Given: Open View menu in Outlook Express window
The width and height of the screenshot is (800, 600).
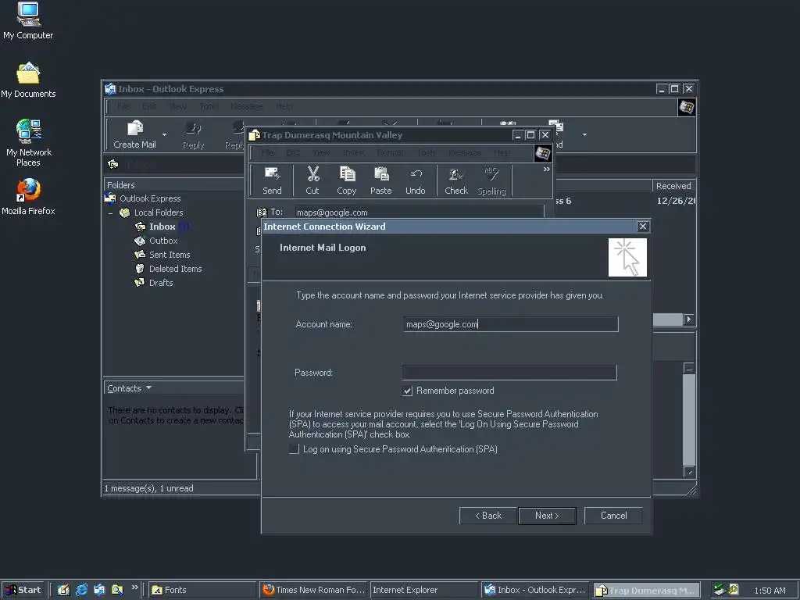Looking at the screenshot, I should point(177,106).
